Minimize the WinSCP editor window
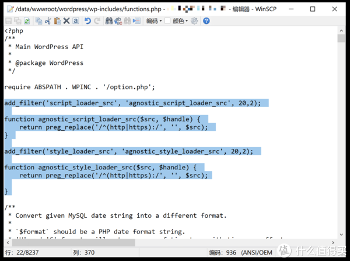350x261 pixels. [291, 9]
